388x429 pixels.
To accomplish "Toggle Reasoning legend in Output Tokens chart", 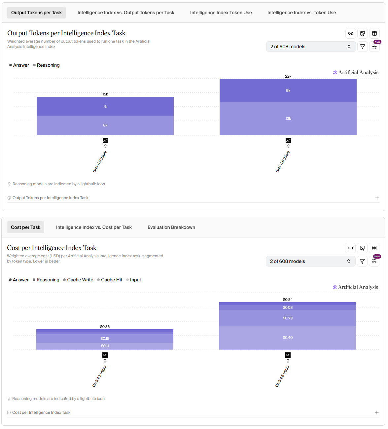I will [x=46, y=65].
